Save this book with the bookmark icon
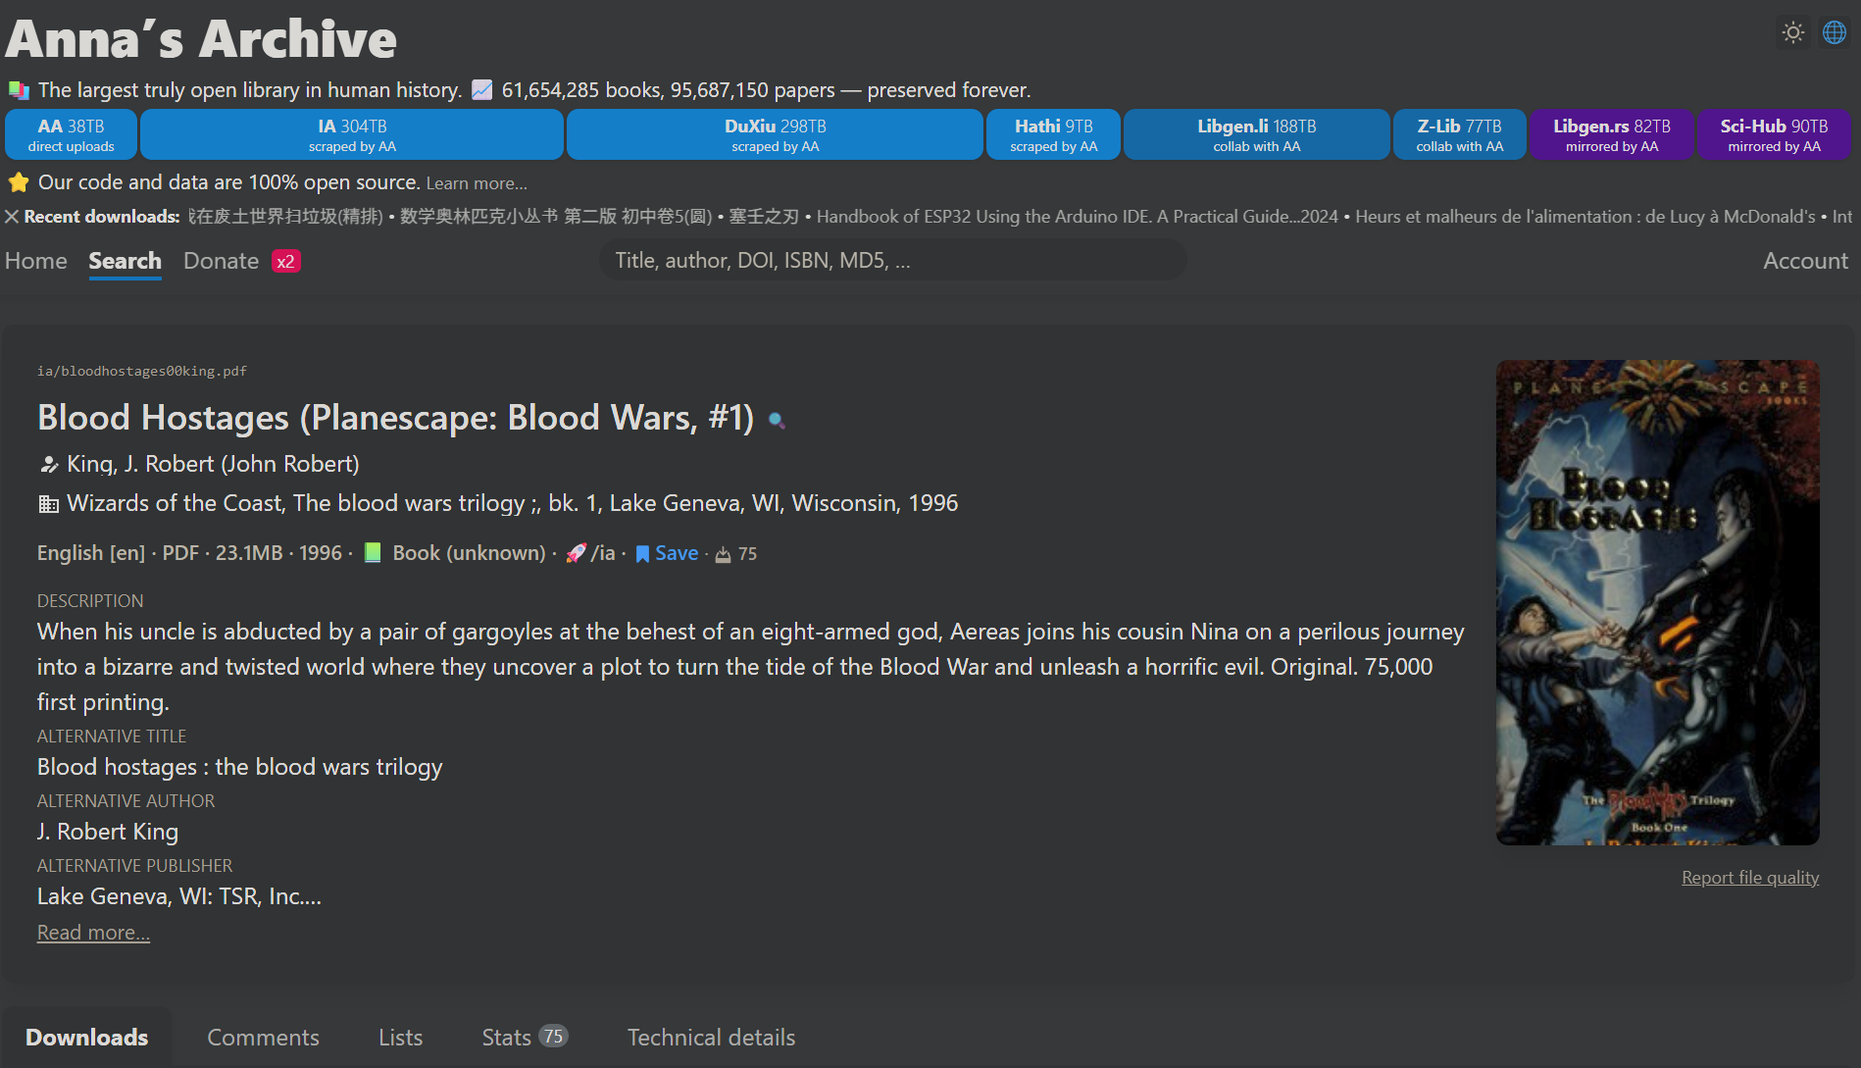The height and width of the screenshot is (1068, 1861). (642, 554)
